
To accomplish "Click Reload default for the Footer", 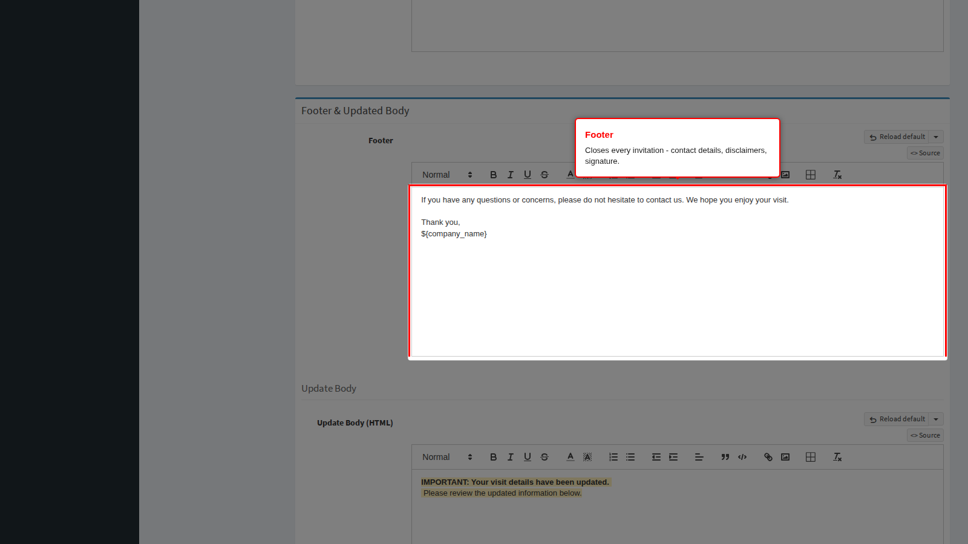I will (x=897, y=137).
